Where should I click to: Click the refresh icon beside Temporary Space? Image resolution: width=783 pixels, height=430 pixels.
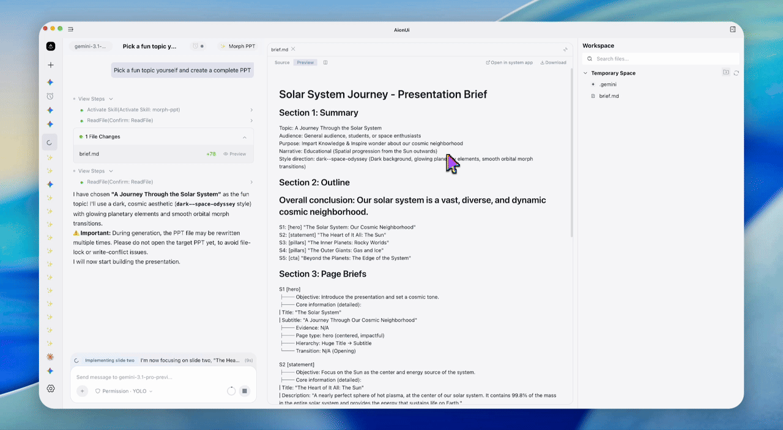(737, 73)
